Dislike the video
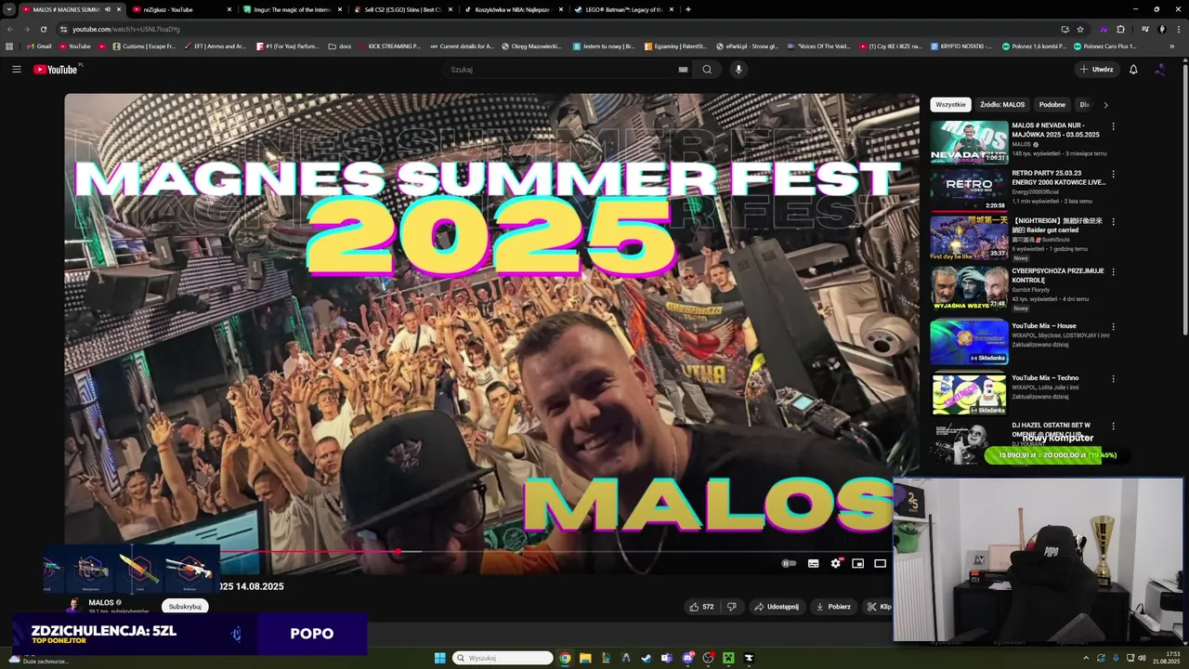Screen dimensions: 1189x669 (732, 607)
